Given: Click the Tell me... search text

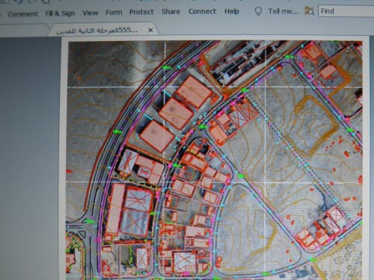Looking at the screenshot, I should tap(283, 11).
